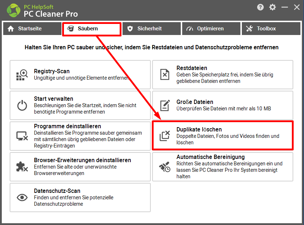This screenshot has height=225, width=304.
Task: Click the power icon for Start verwalten
Action: pyautogui.click(x=22, y=105)
